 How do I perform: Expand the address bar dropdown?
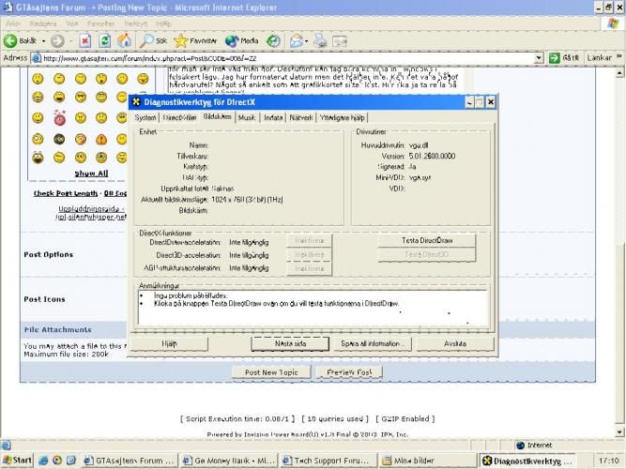tap(540, 57)
